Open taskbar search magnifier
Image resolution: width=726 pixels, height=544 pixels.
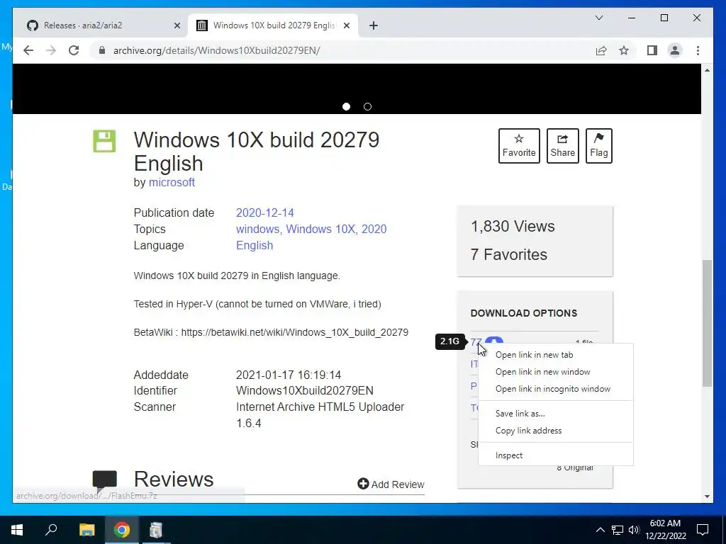click(51, 530)
